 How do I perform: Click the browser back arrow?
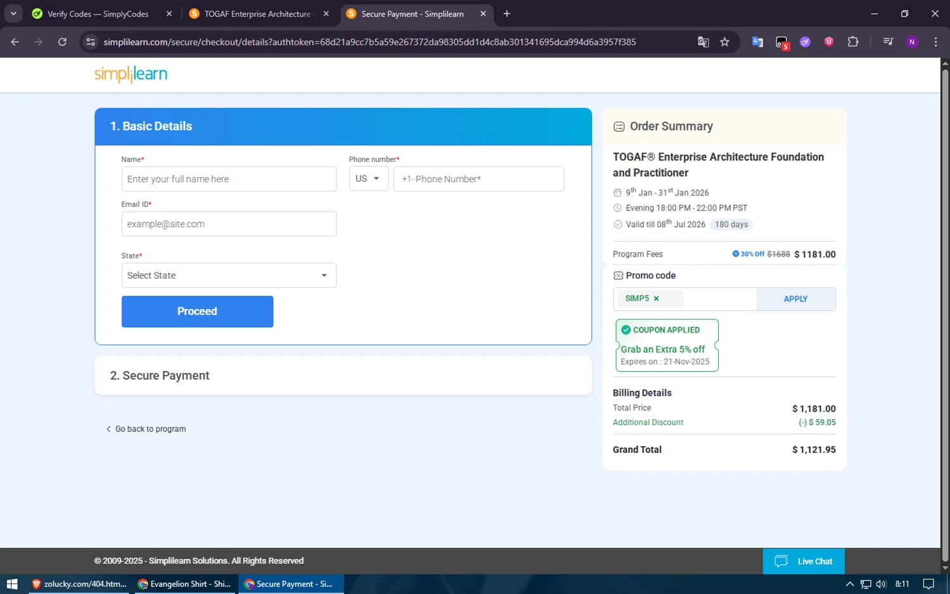click(x=15, y=42)
